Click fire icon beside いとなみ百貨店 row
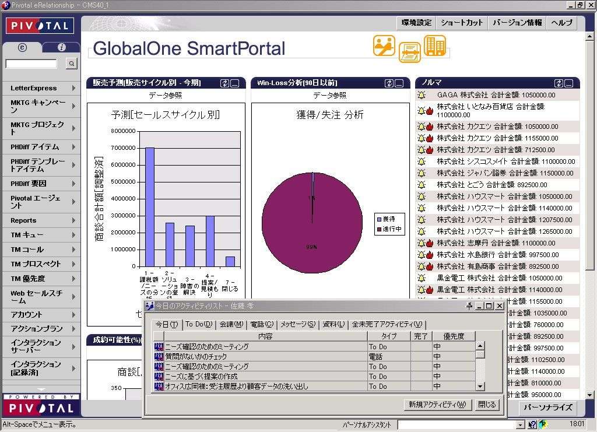This screenshot has height=432, width=597. (x=430, y=111)
